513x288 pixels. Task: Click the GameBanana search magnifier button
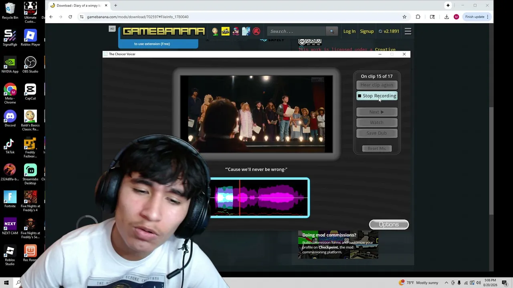click(x=331, y=31)
